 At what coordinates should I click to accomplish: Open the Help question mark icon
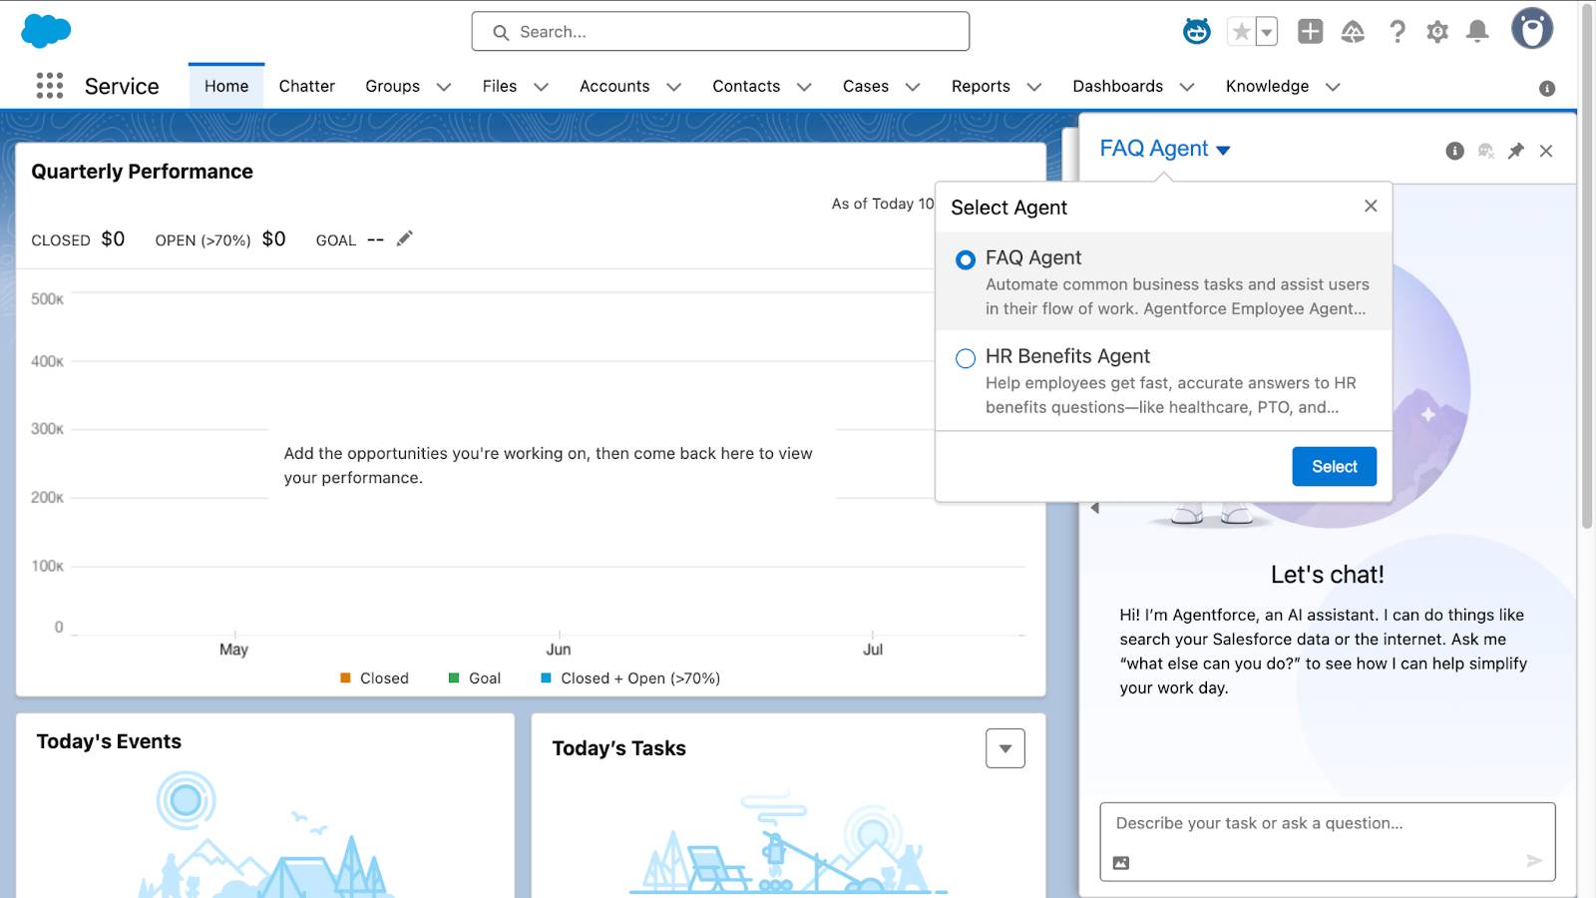point(1397,32)
